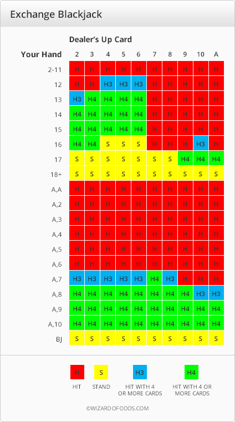Click the red HIT legend swatch

coord(77,372)
